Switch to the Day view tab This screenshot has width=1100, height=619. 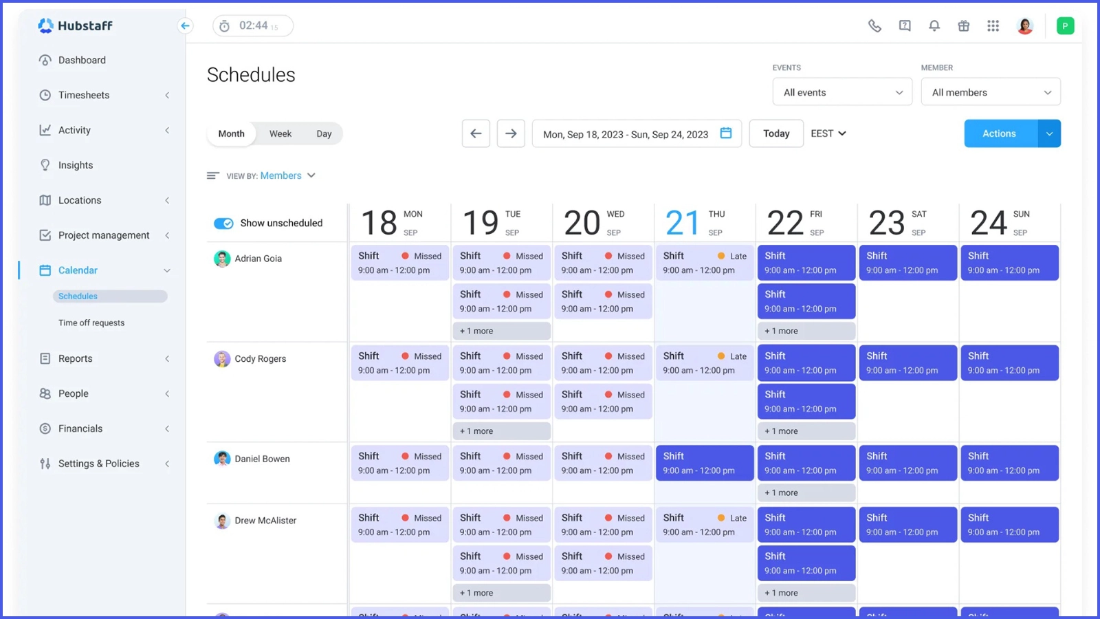(324, 133)
